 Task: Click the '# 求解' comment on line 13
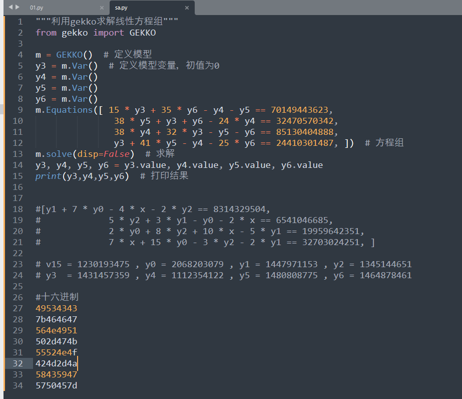pyautogui.click(x=160, y=154)
